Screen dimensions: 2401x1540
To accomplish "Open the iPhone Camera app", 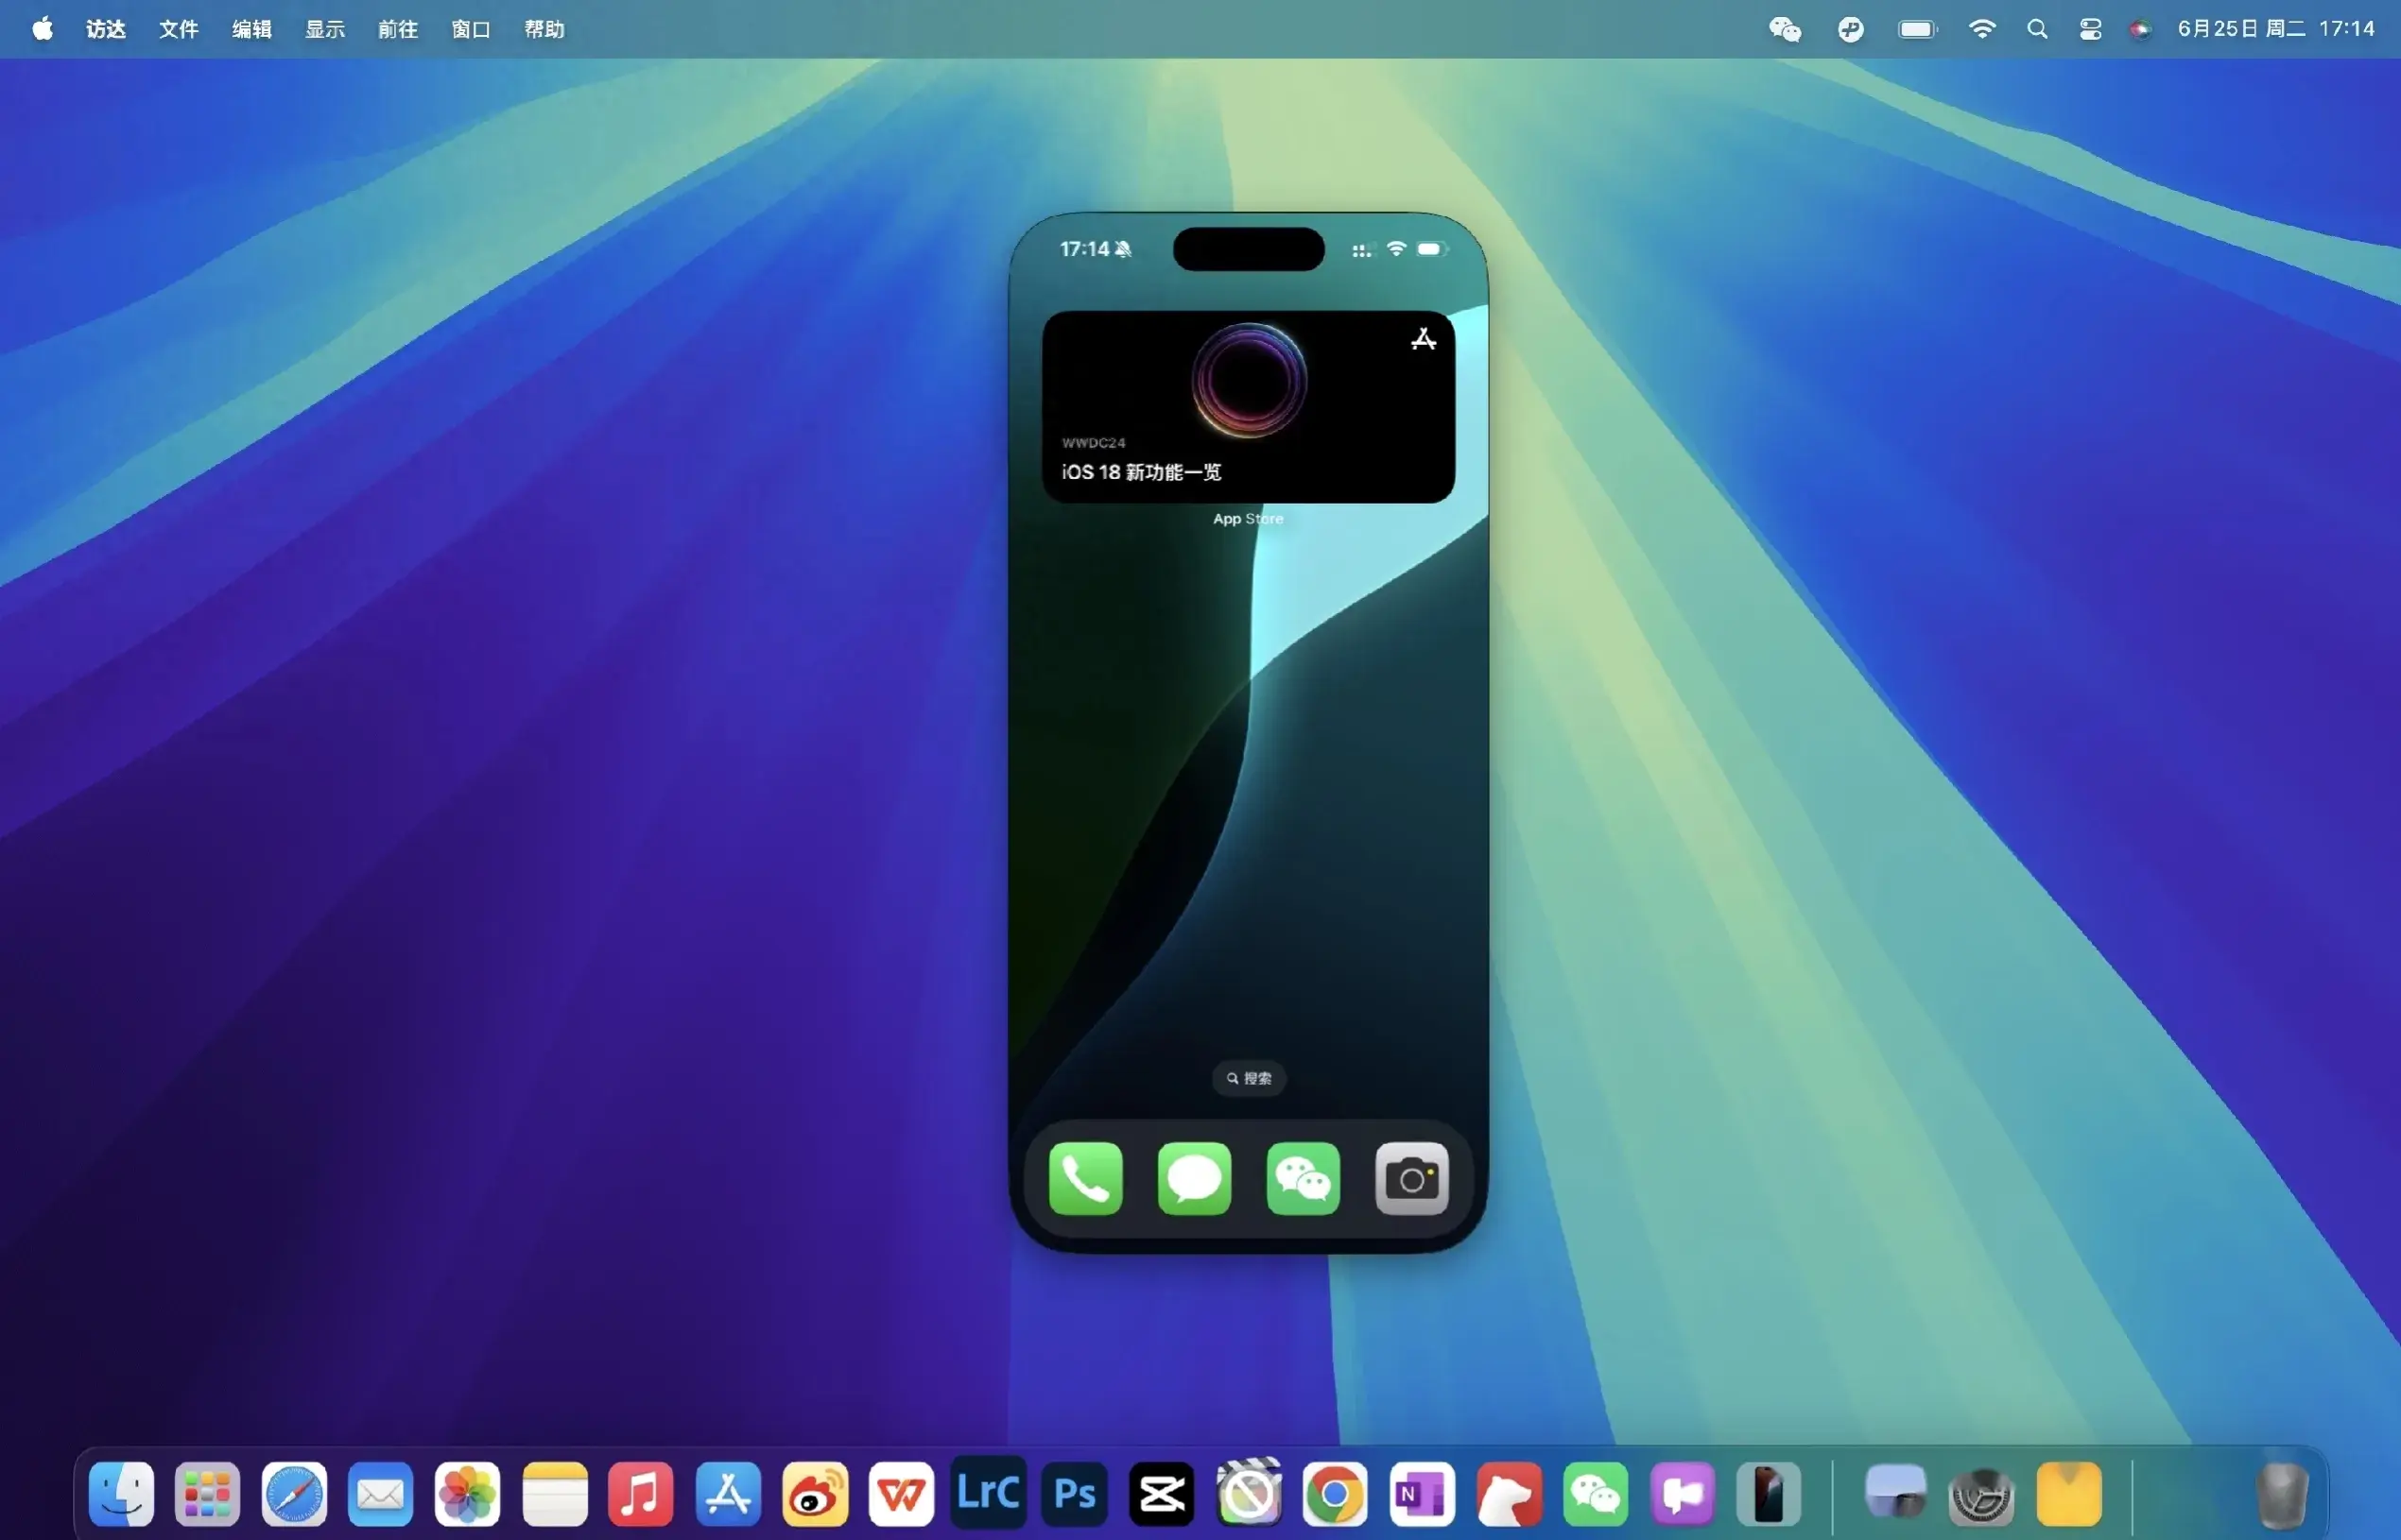I will coord(1411,1178).
